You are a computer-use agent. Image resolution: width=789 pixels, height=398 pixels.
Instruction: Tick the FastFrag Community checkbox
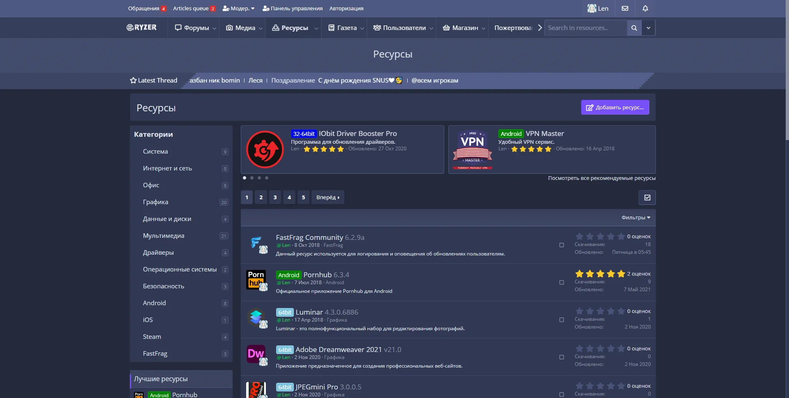561,245
